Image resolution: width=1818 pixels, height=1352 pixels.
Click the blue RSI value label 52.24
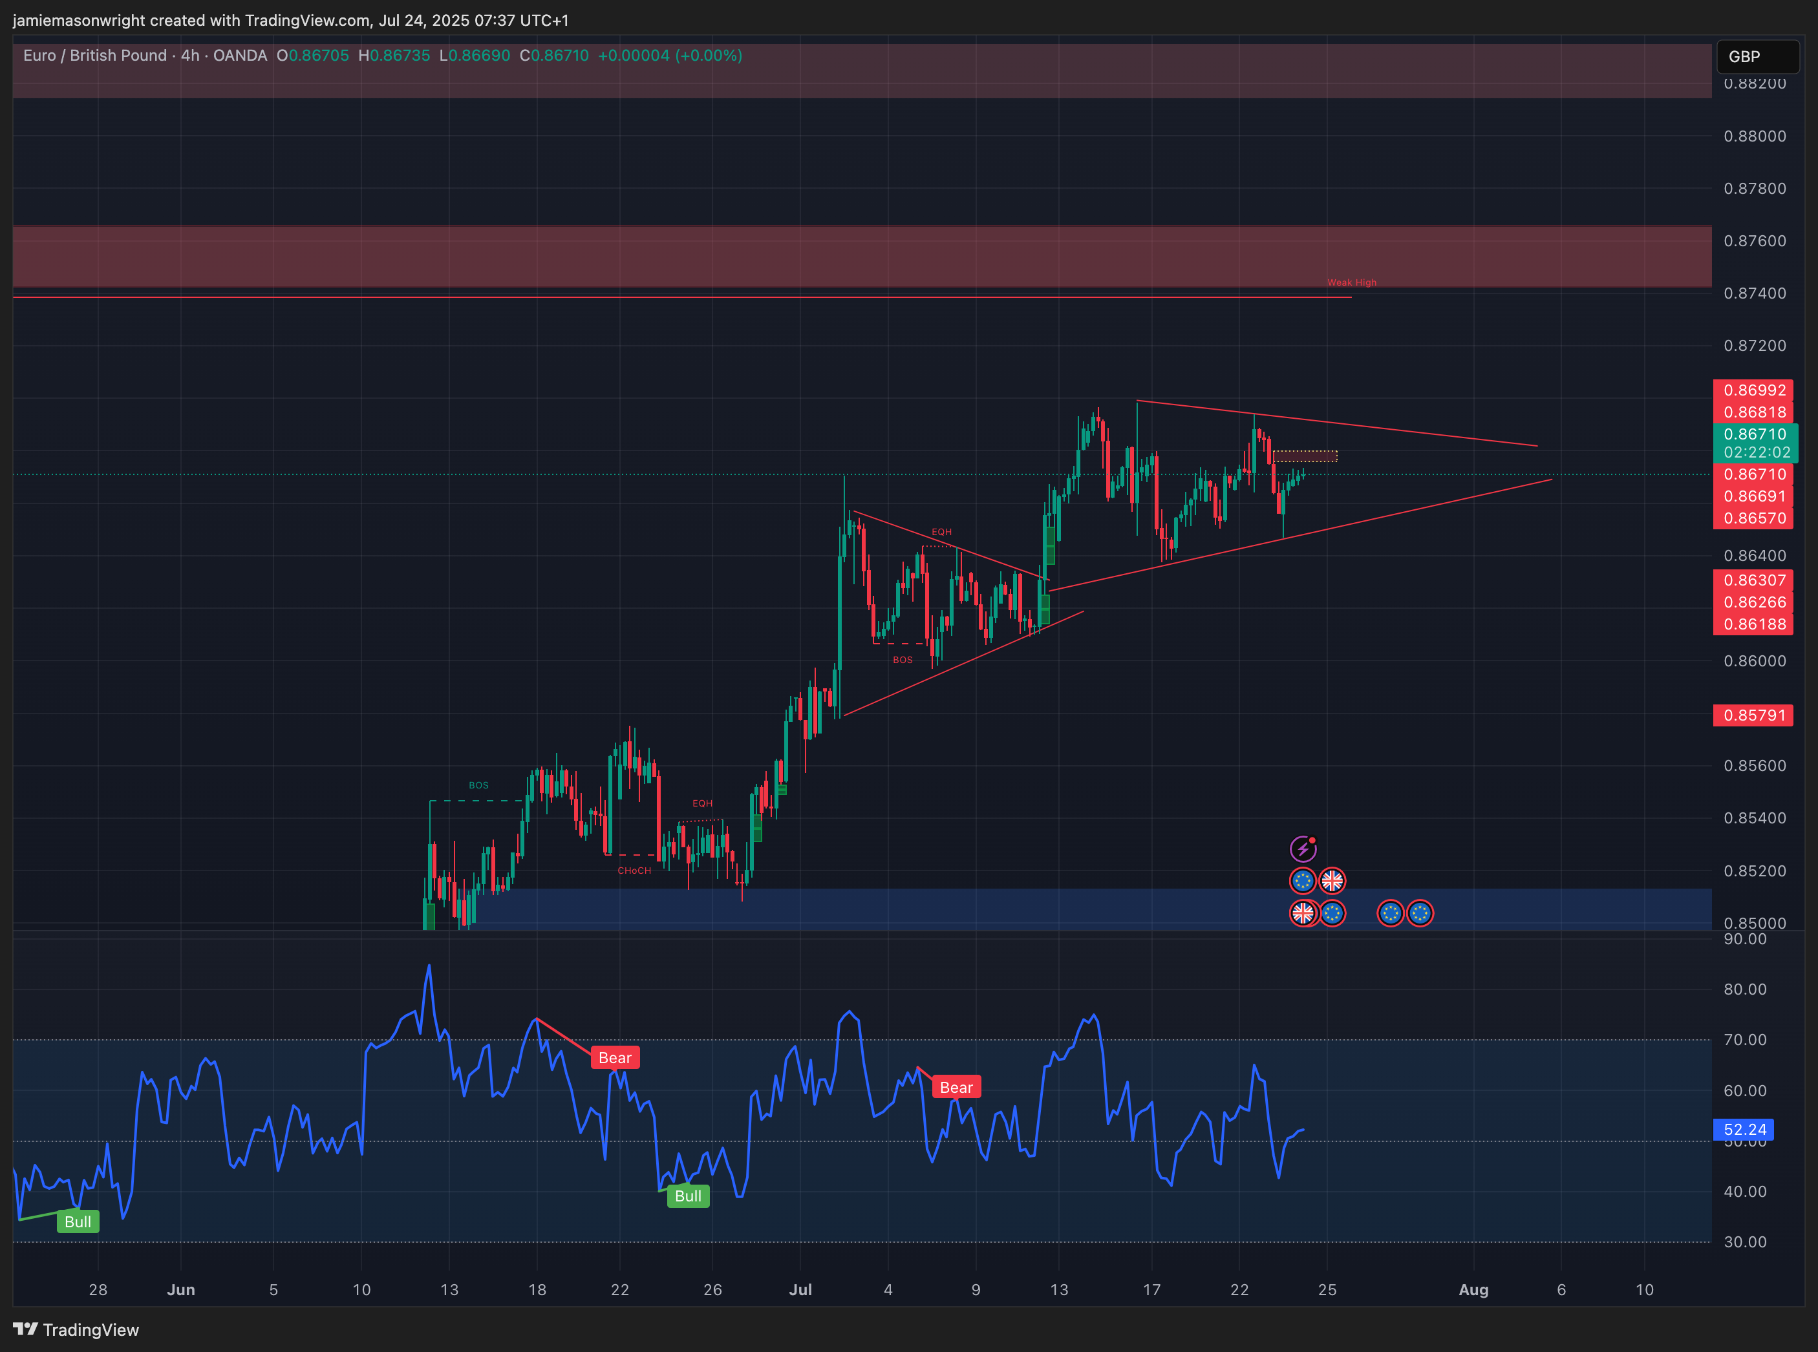[1744, 1130]
